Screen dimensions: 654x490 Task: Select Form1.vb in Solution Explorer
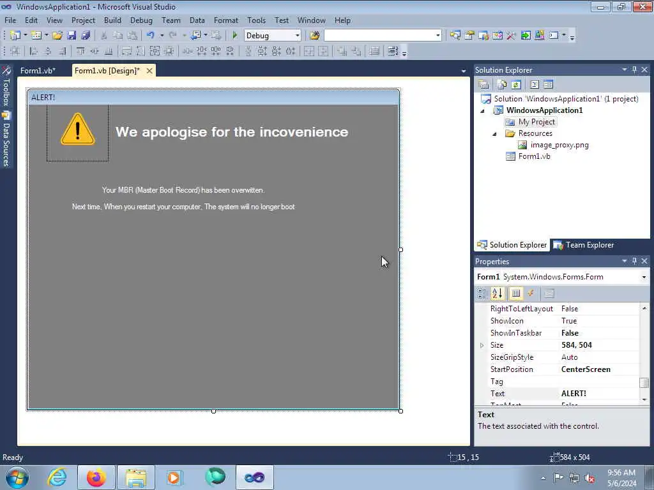528,156
